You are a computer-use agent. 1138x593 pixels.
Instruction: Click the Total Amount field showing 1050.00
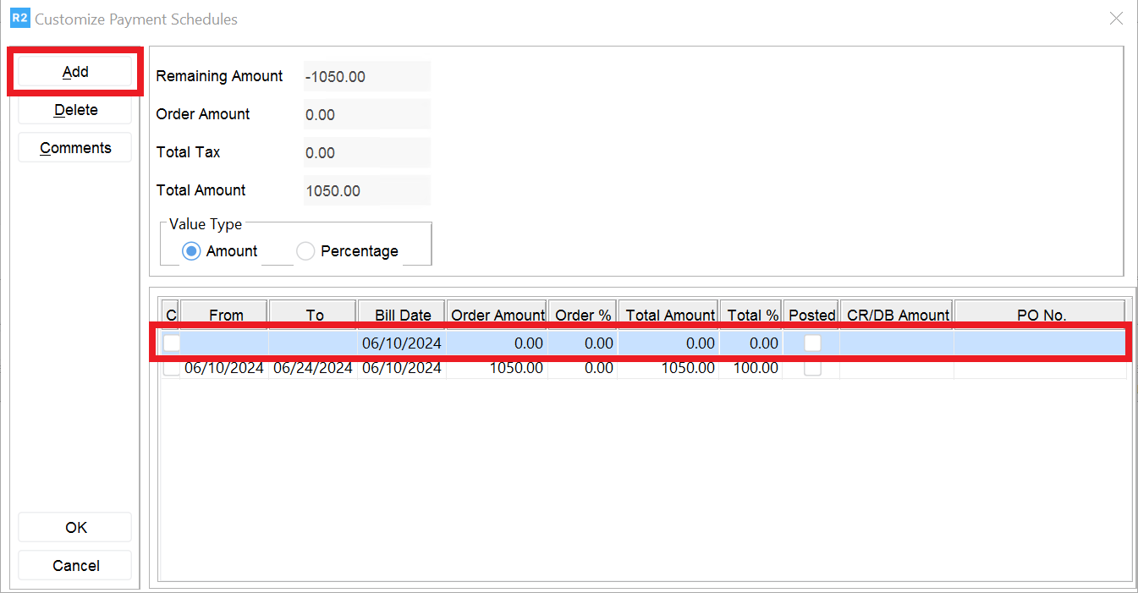pyautogui.click(x=366, y=190)
